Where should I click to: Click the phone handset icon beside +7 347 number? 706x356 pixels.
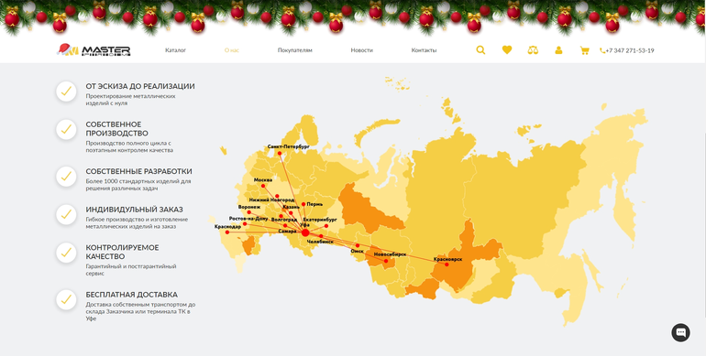coord(602,51)
